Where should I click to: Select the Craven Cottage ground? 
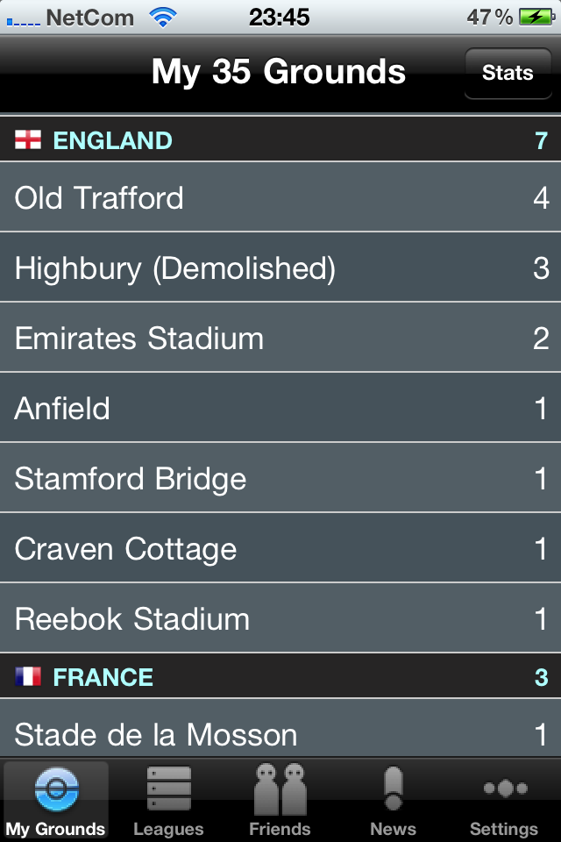pyautogui.click(x=280, y=548)
